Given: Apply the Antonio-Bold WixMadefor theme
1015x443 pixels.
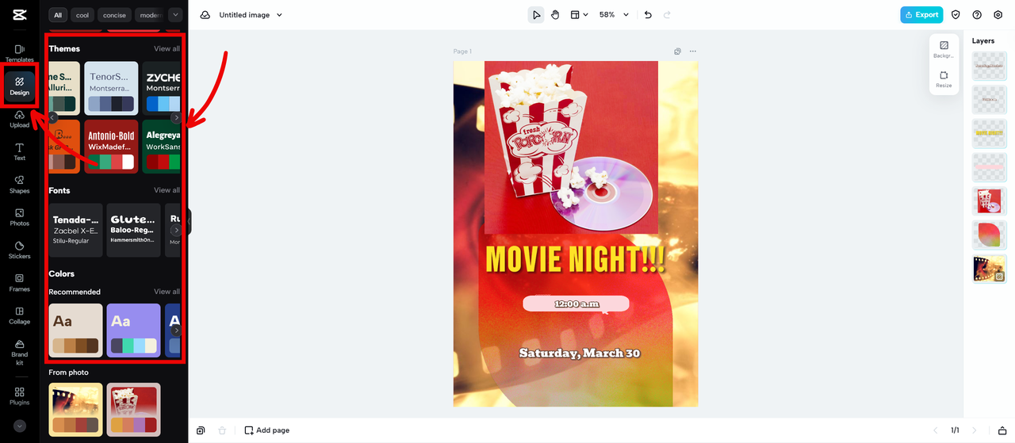Looking at the screenshot, I should [111, 147].
